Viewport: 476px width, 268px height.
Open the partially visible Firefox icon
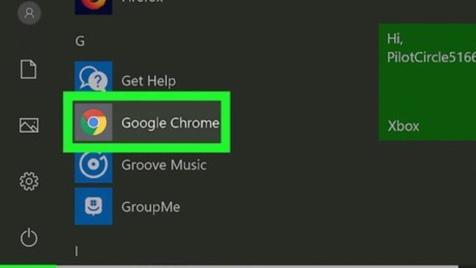click(93, 7)
